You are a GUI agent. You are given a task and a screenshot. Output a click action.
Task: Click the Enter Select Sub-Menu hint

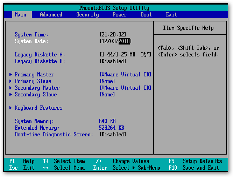click(127, 168)
